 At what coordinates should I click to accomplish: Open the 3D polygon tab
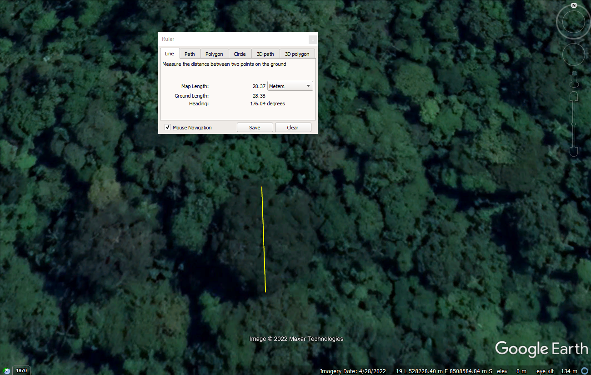pos(297,54)
